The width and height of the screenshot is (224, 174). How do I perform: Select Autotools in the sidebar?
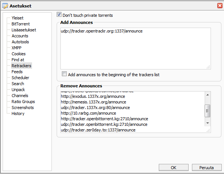click(20, 42)
